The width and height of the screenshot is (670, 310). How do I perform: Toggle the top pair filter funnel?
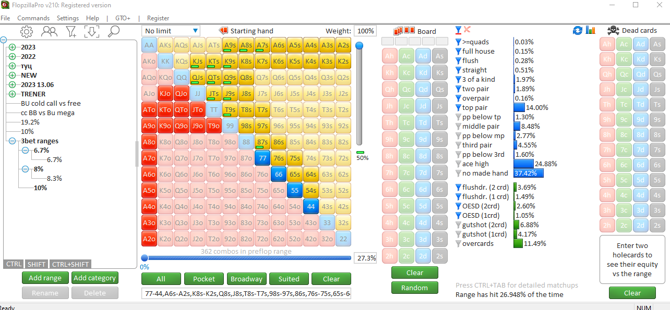pos(459,108)
